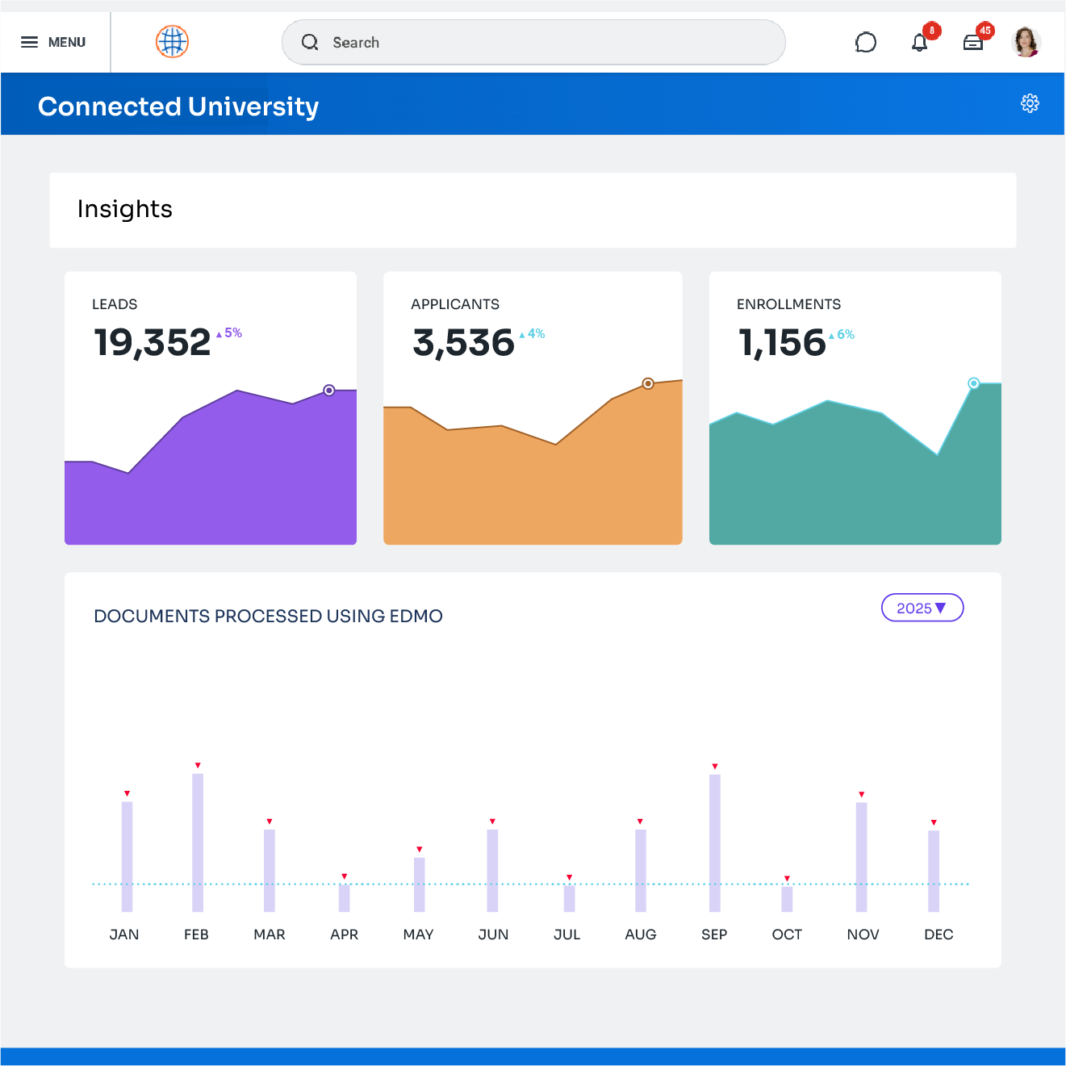Open the chat messages icon
Screen dimensions: 1066x1066
tap(865, 43)
